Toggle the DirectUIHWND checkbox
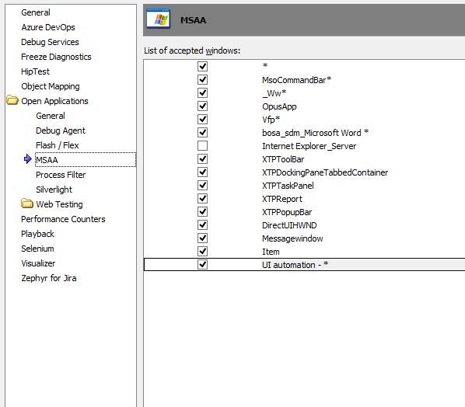 tap(202, 224)
